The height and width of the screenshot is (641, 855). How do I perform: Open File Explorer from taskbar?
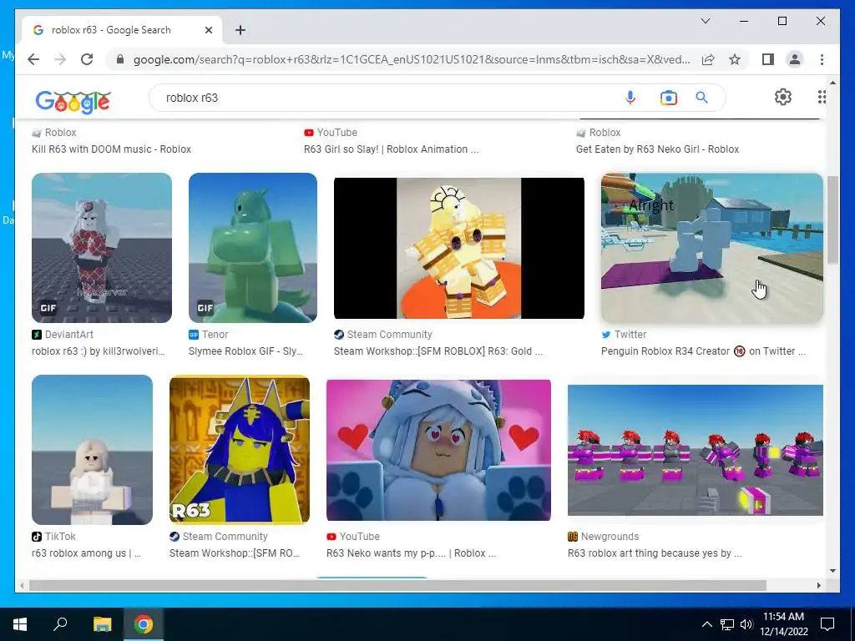point(102,624)
